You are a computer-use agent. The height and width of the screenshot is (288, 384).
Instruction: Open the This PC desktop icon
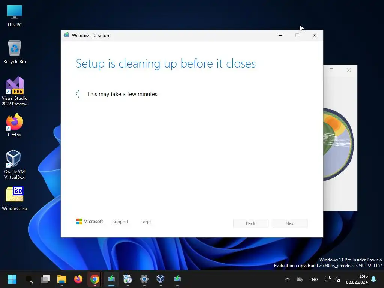(15, 15)
